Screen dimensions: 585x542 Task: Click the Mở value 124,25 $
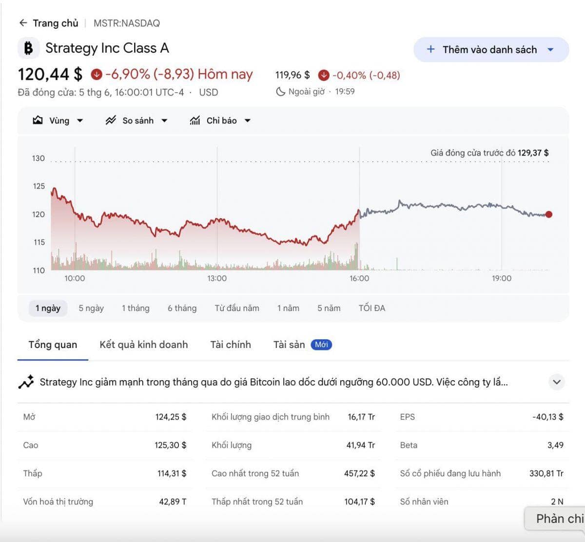coord(171,417)
